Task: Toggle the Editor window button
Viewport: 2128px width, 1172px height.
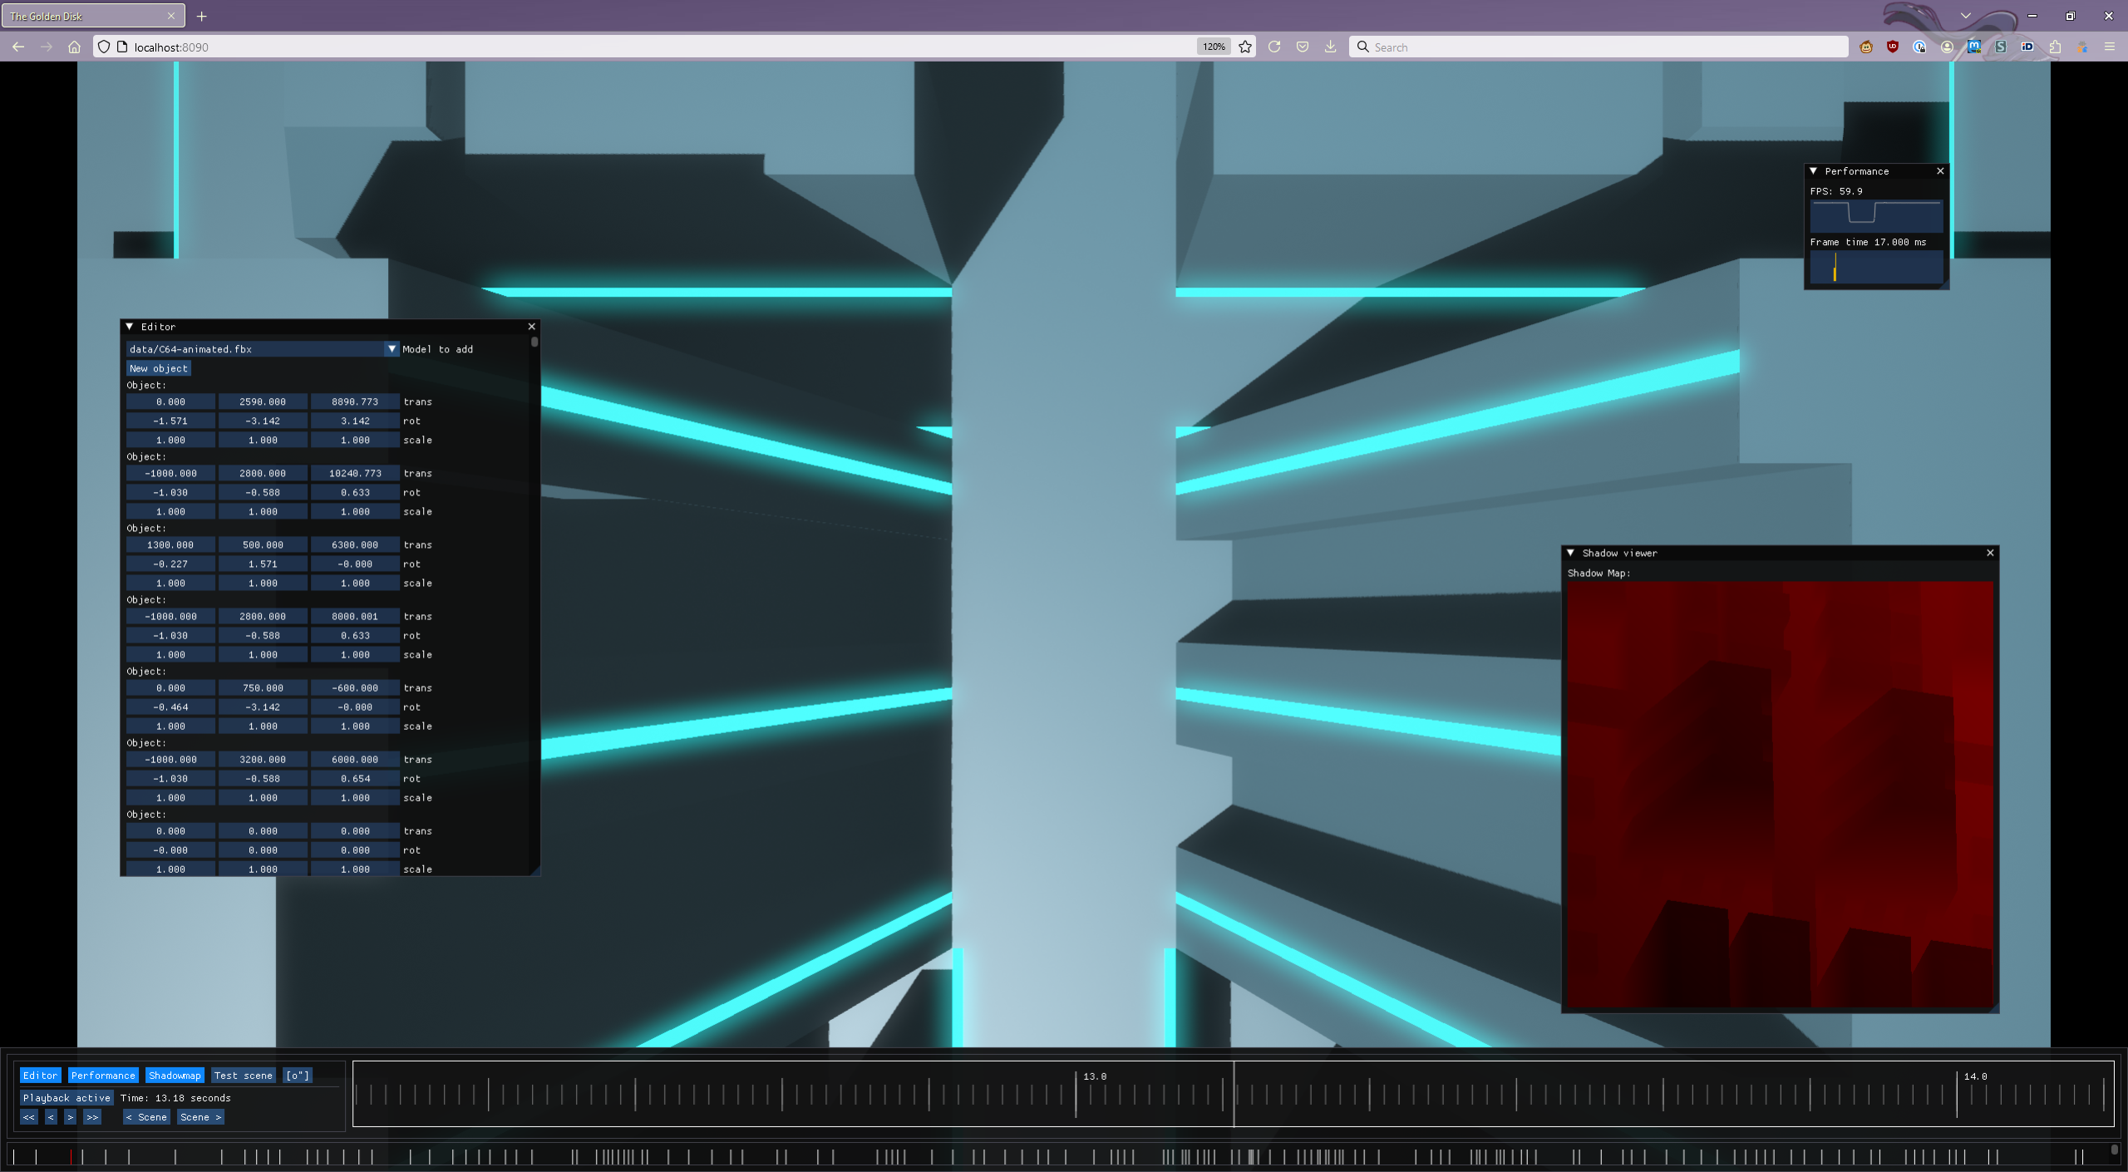Action: [40, 1076]
